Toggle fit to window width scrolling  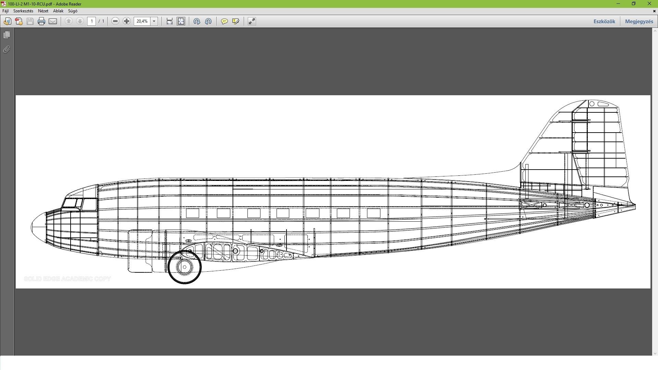pos(169,21)
